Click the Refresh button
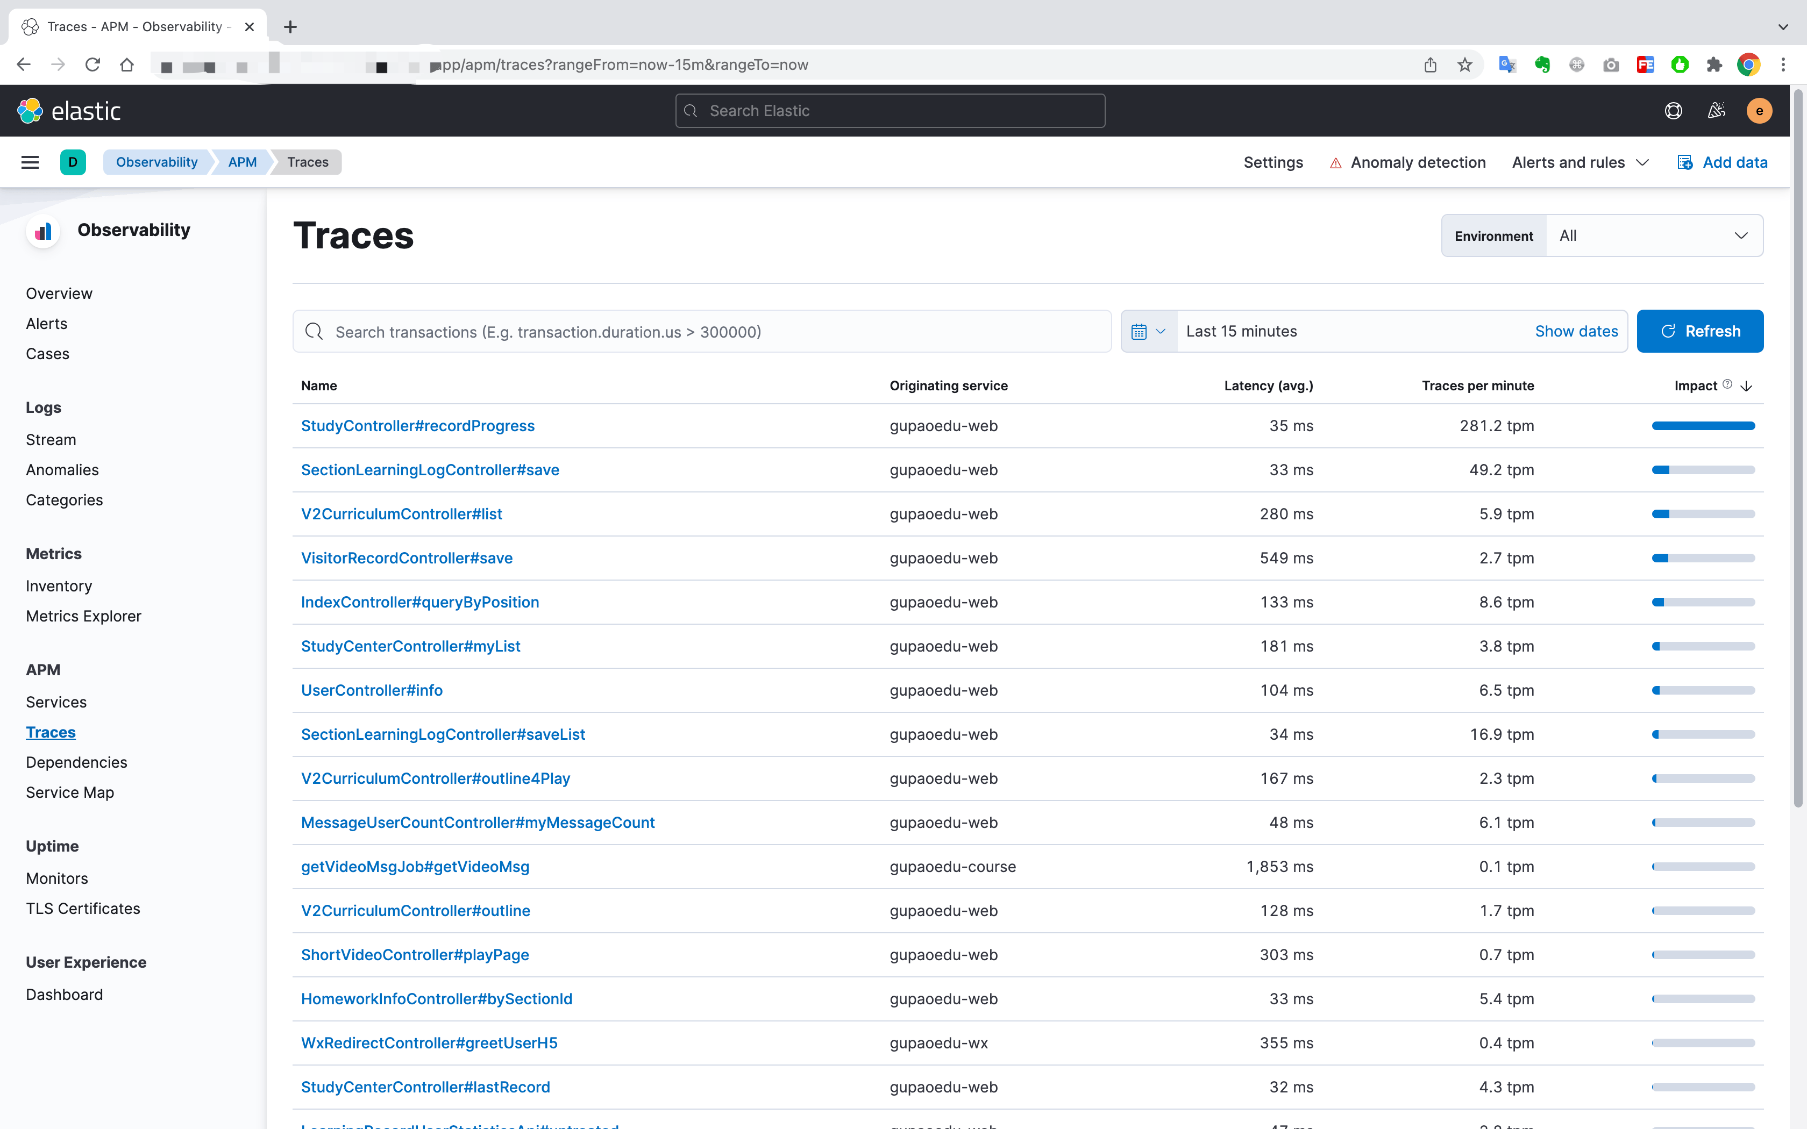This screenshot has height=1129, width=1807. click(1699, 332)
